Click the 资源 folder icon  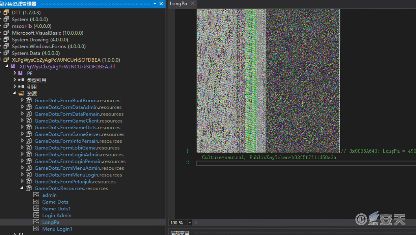tap(21, 93)
